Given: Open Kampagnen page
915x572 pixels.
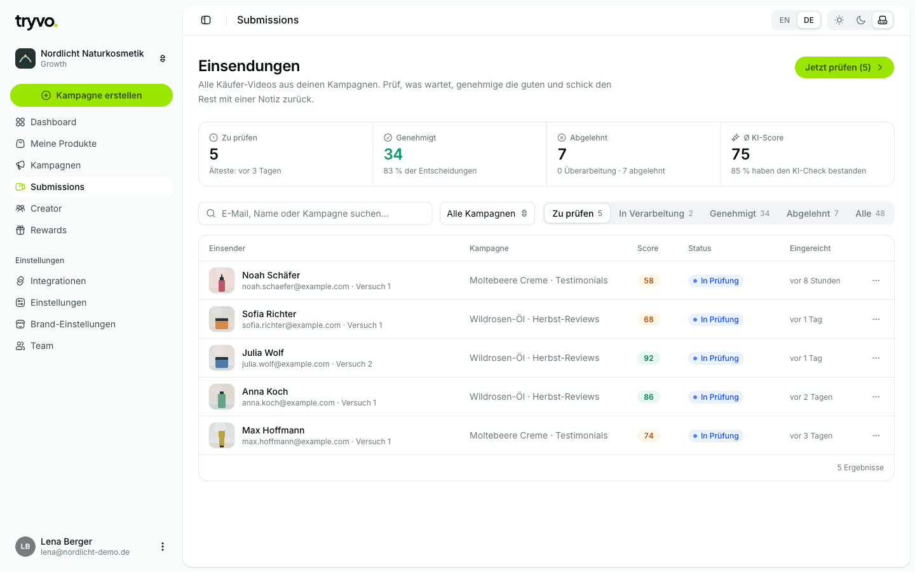Looking at the screenshot, I should (91, 165).
